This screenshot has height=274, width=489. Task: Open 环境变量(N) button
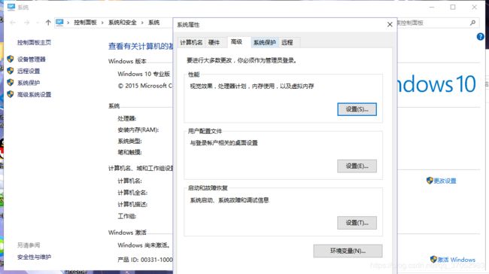tap(348, 251)
